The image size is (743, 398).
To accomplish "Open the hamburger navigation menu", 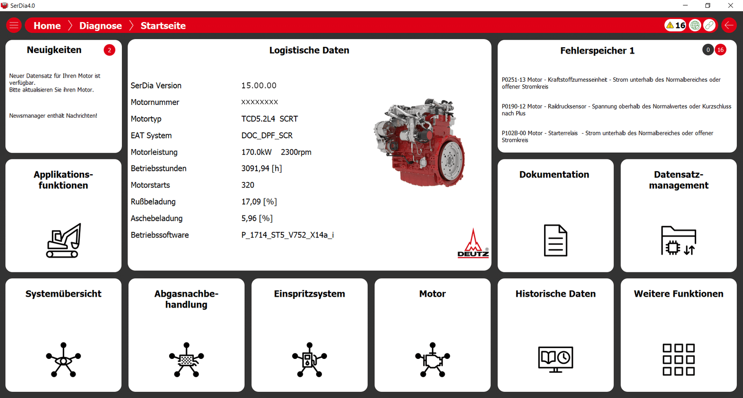I will (x=13, y=25).
